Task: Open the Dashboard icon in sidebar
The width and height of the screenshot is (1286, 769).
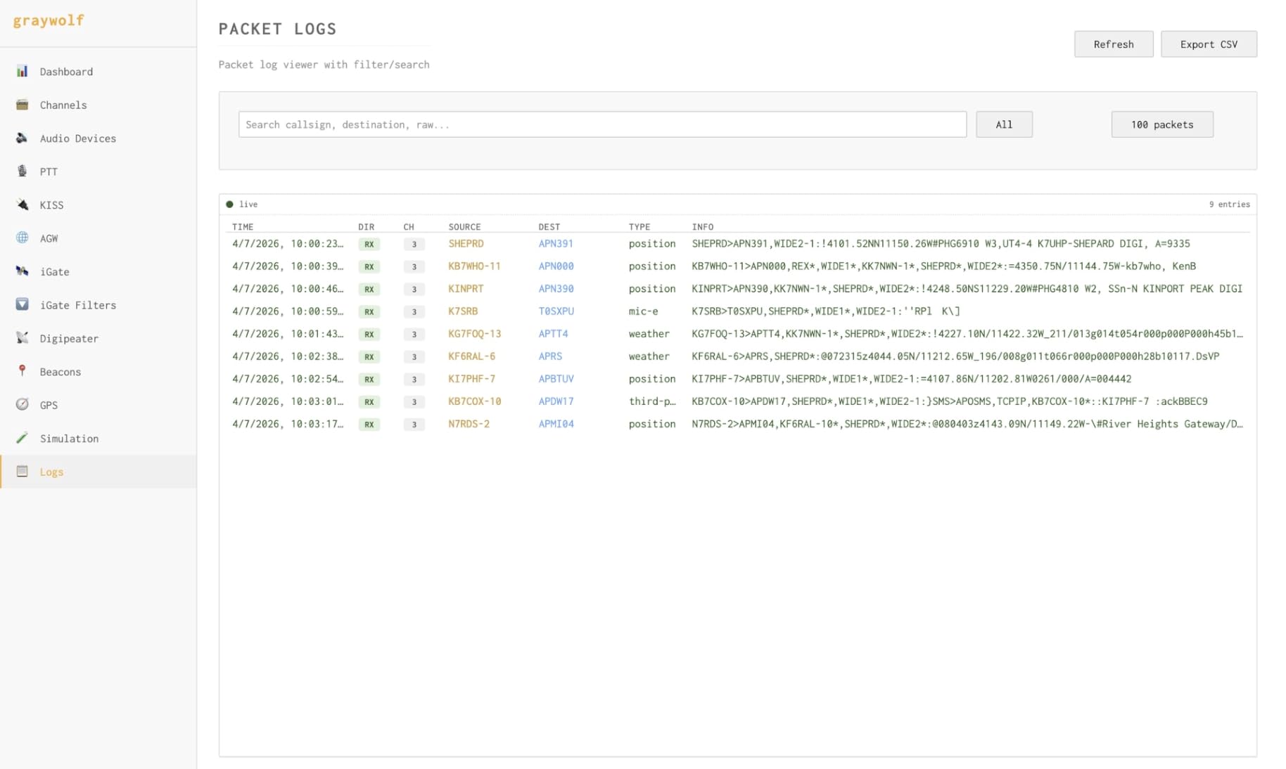Action: tap(23, 71)
